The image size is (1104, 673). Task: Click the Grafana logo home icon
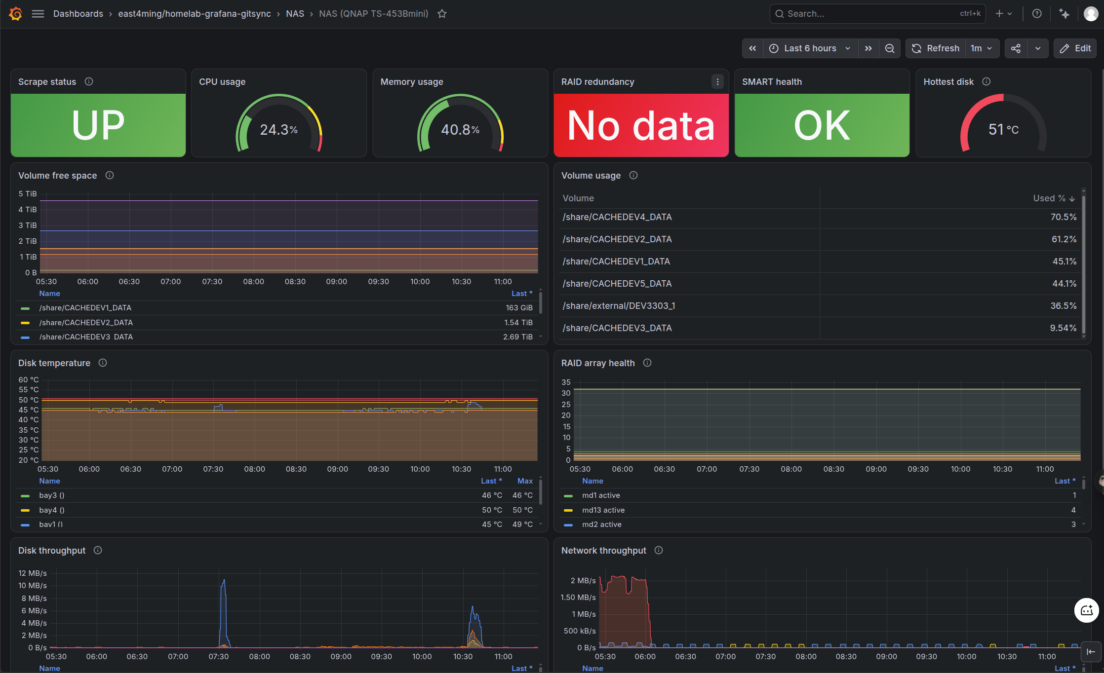click(16, 14)
